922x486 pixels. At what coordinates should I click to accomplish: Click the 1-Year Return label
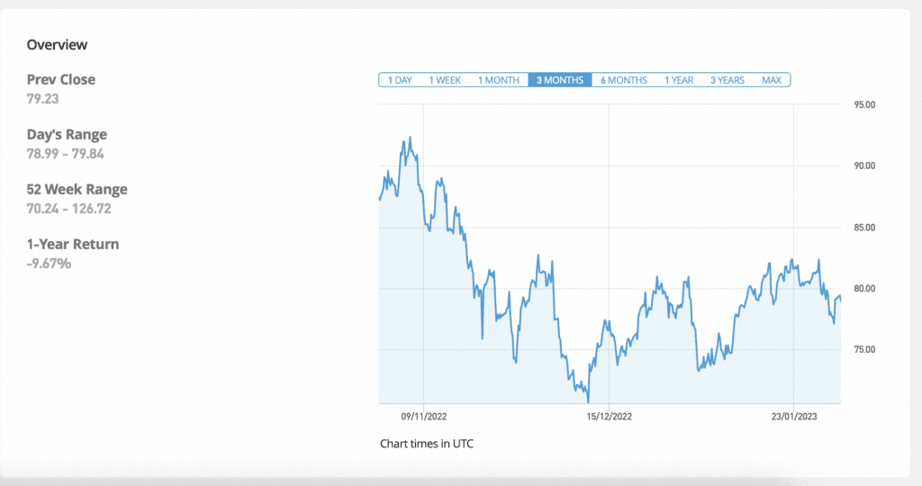pyautogui.click(x=73, y=245)
